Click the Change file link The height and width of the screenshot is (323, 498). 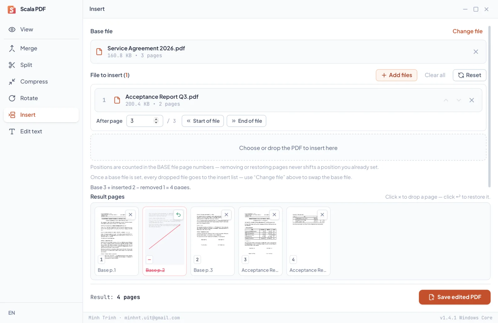click(x=467, y=31)
